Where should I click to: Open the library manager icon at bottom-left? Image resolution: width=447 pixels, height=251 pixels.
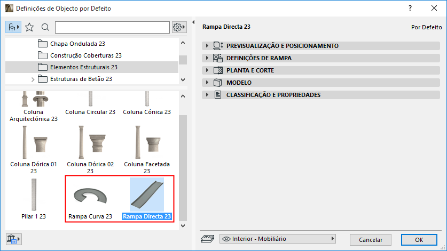[x=13, y=239]
